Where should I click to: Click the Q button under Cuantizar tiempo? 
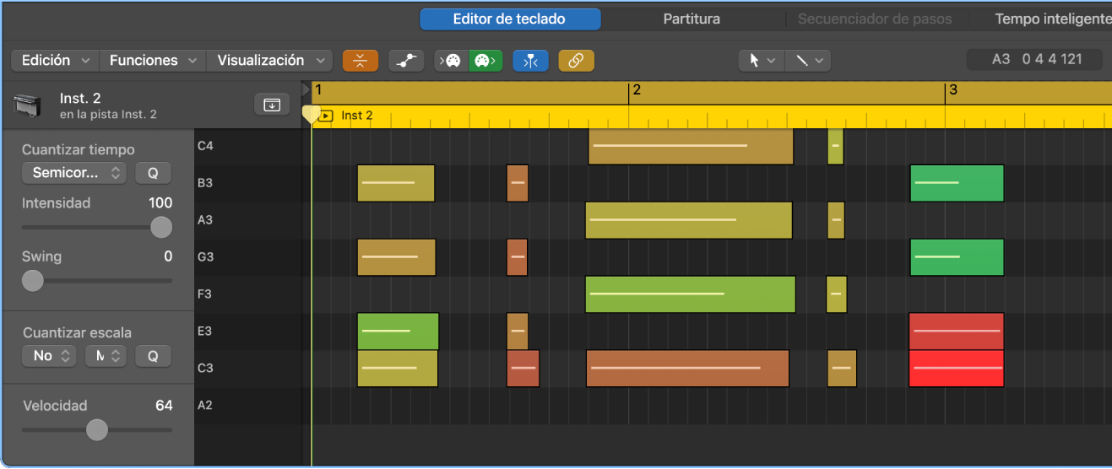[x=153, y=173]
